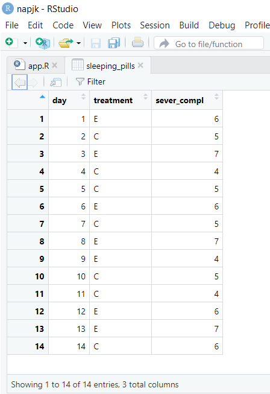Open the New File dropdown arrow
Viewport: 270px width, 394px height.
[x=25, y=43]
